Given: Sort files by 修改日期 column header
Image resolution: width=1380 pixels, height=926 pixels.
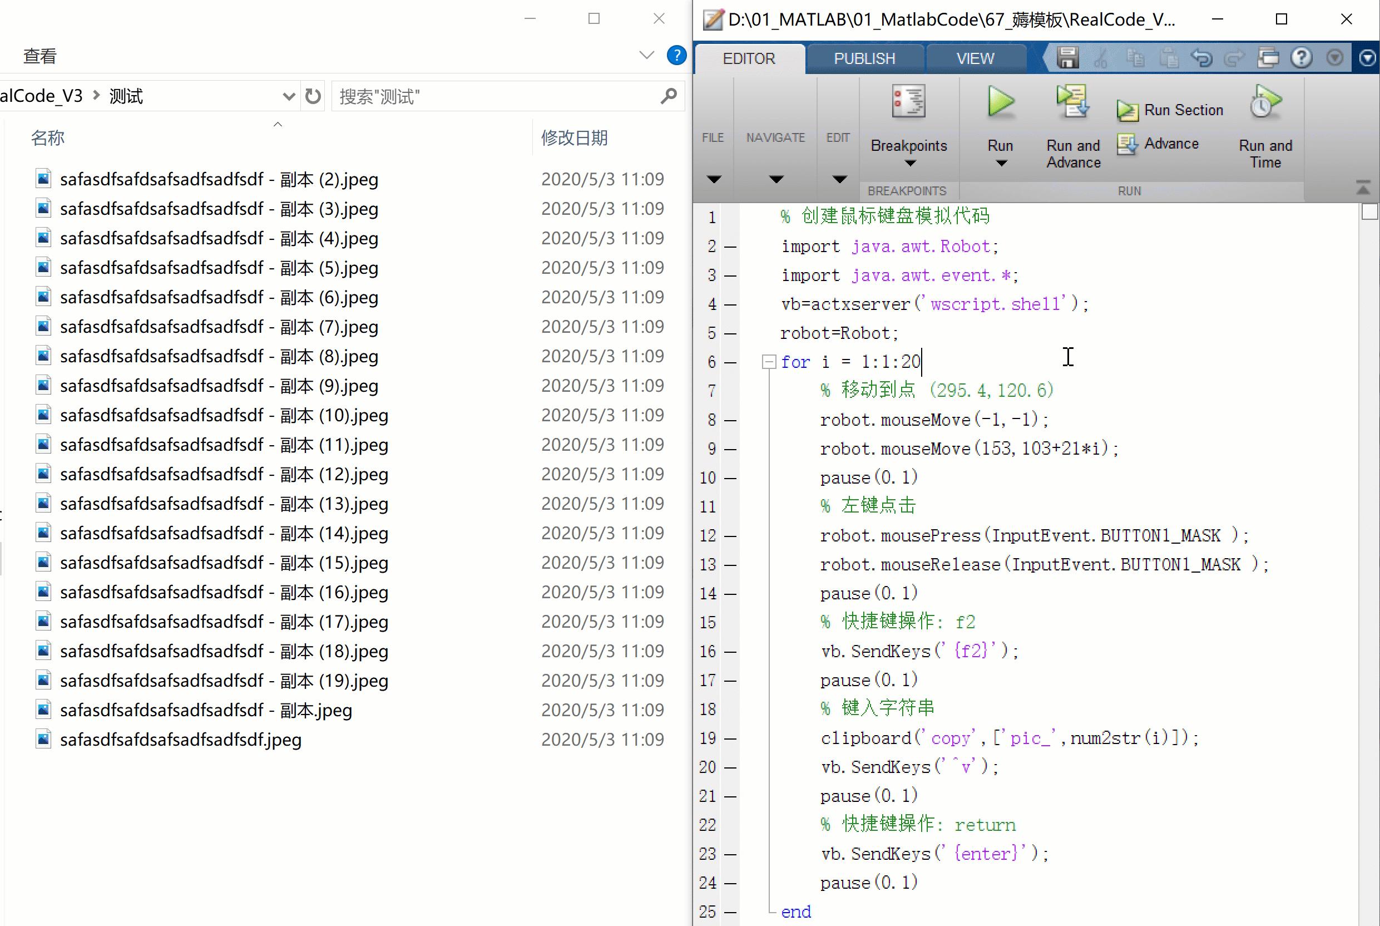Looking at the screenshot, I should 575,137.
